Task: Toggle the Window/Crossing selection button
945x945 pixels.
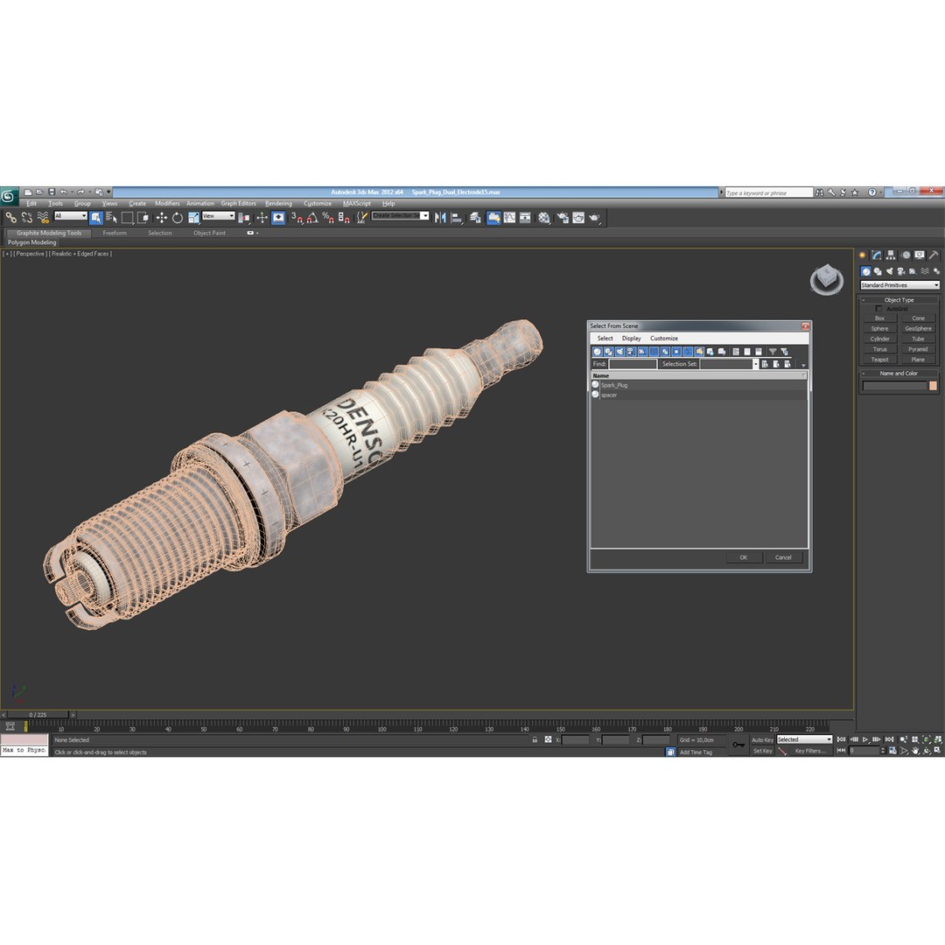Action: [x=143, y=218]
